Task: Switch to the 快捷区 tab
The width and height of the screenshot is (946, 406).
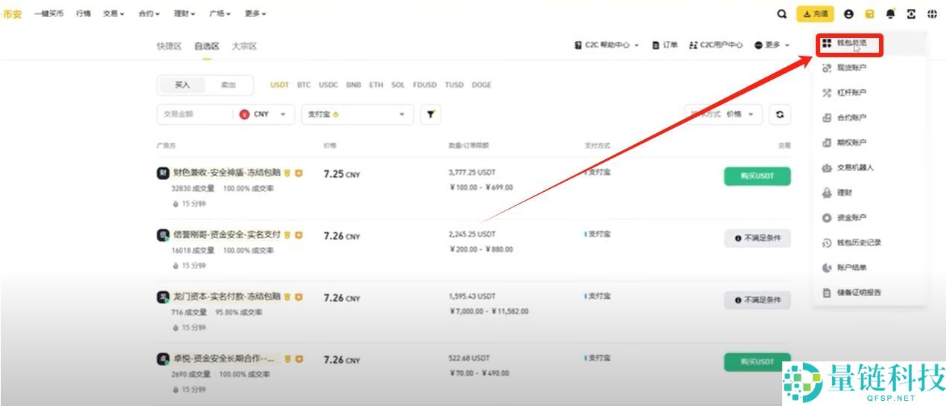Action: pyautogui.click(x=169, y=46)
